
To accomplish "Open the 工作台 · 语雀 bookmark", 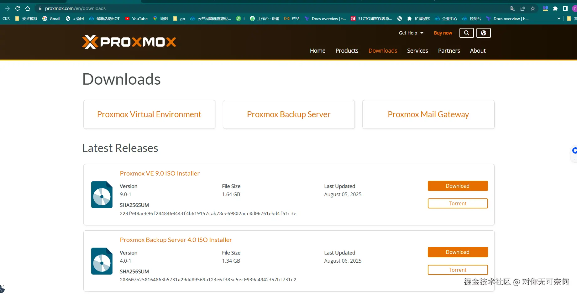I will click(265, 19).
